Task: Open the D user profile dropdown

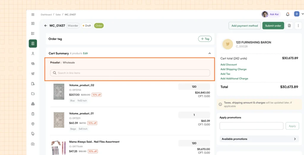Action: click(x=299, y=14)
